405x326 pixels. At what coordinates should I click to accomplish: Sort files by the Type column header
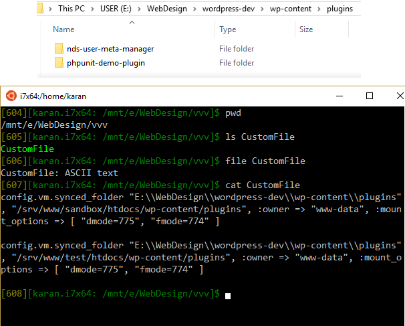point(228,29)
